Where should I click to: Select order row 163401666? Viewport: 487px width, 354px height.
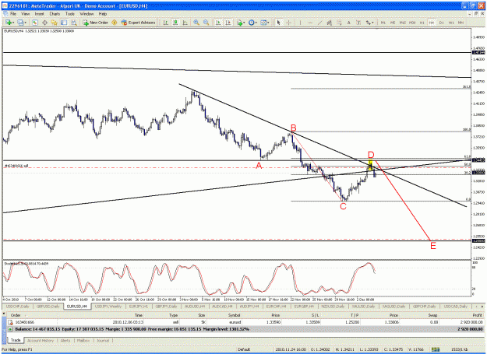245,322
